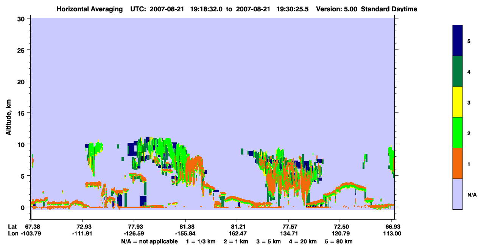
Task: Click the y-axis tick label 20
Action: 22,81
